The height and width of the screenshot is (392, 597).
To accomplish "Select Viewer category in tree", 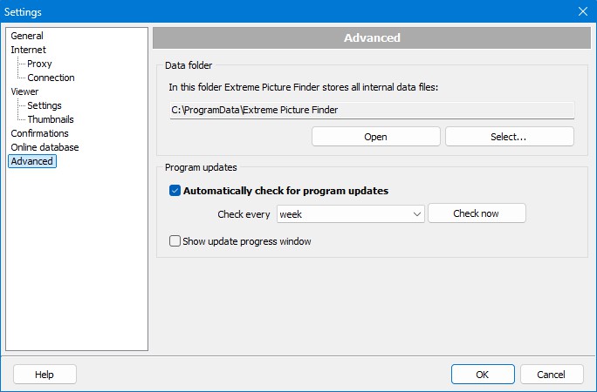I will pyautogui.click(x=24, y=91).
